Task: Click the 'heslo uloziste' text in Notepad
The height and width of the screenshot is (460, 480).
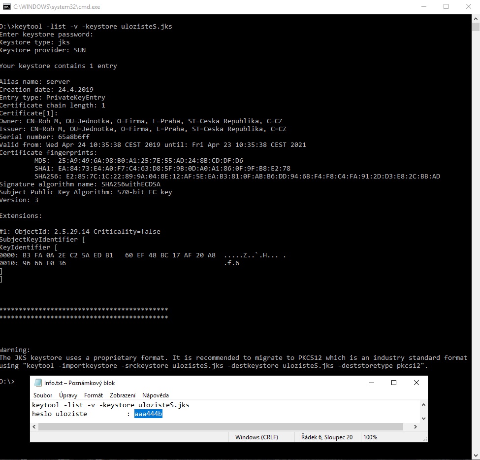Action: pos(60,414)
